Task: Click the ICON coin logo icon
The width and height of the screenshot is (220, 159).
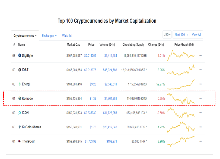Action: (20, 113)
